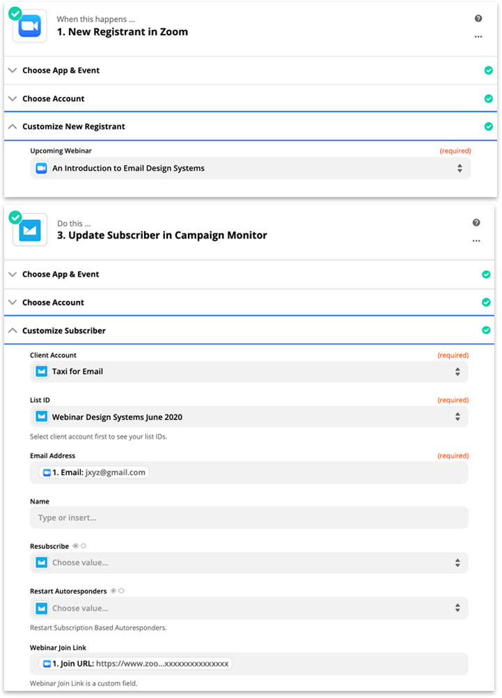Screen dimensions: 502x698
Task: Click the 1. Join URL pill
Action: 135,664
